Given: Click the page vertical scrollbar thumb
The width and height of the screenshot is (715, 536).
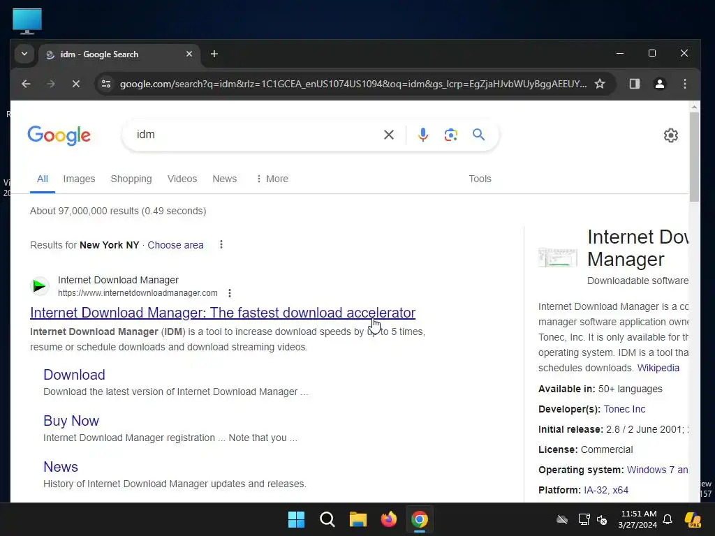Looking at the screenshot, I should [694, 156].
